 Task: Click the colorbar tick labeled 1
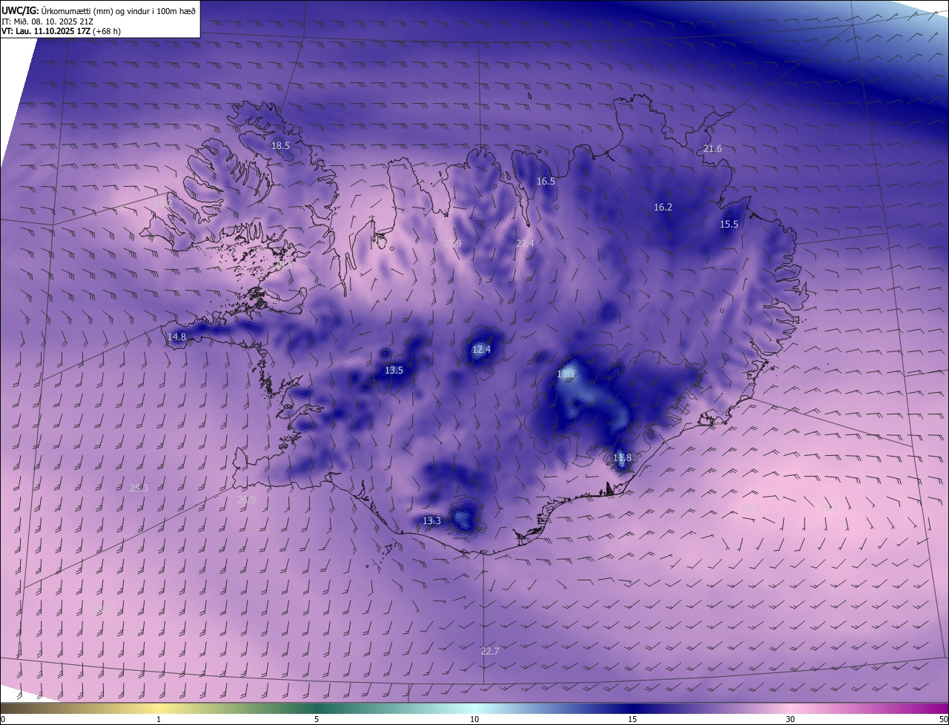pyautogui.click(x=159, y=719)
